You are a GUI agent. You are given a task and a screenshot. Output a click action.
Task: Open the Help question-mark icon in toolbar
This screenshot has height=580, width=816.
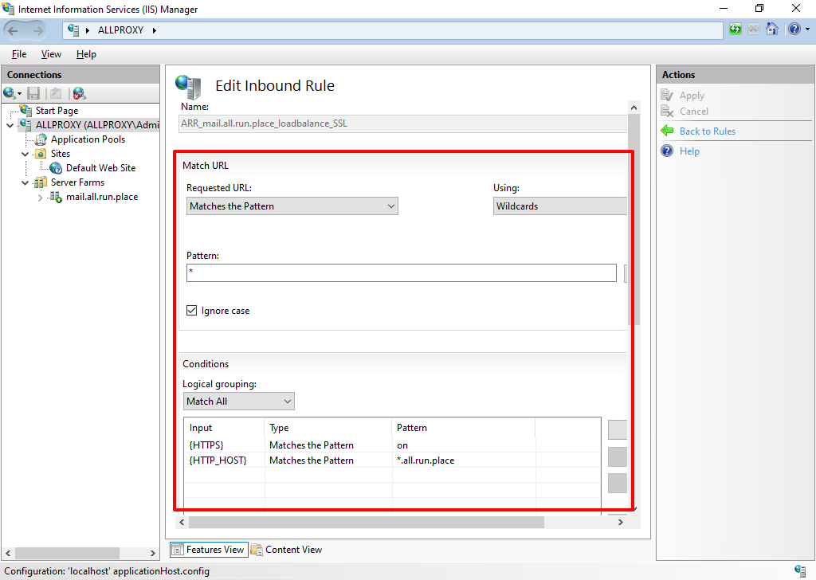point(794,29)
